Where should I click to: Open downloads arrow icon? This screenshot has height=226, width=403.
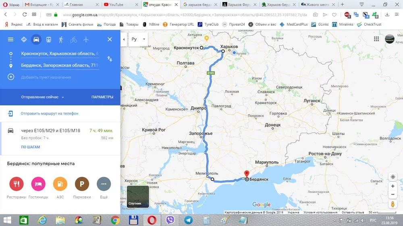pyautogui.click(x=387, y=14)
